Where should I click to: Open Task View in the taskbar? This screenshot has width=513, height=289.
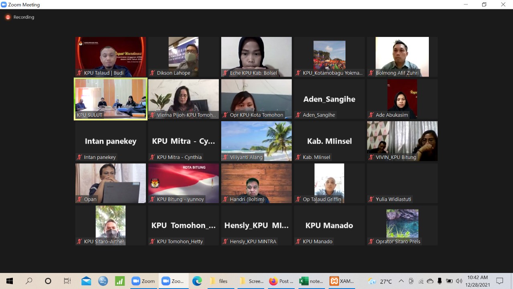coord(67,281)
